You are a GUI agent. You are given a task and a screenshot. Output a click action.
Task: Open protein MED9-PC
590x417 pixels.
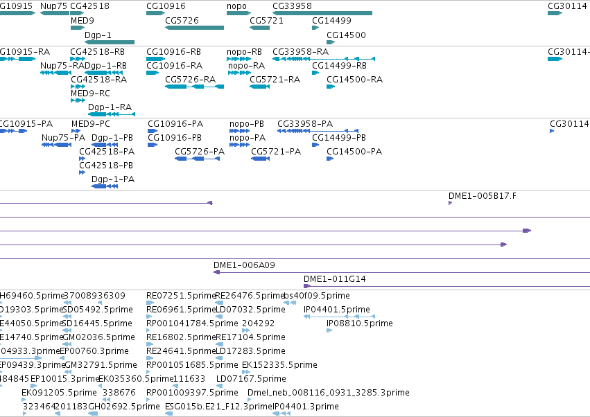pos(91,124)
